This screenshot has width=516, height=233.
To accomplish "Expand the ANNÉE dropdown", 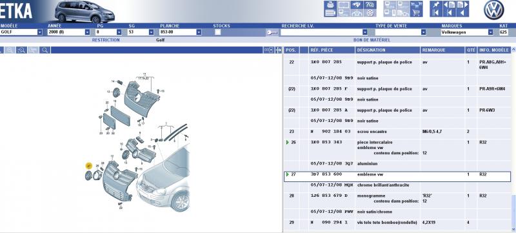I will pyautogui.click(x=87, y=32).
